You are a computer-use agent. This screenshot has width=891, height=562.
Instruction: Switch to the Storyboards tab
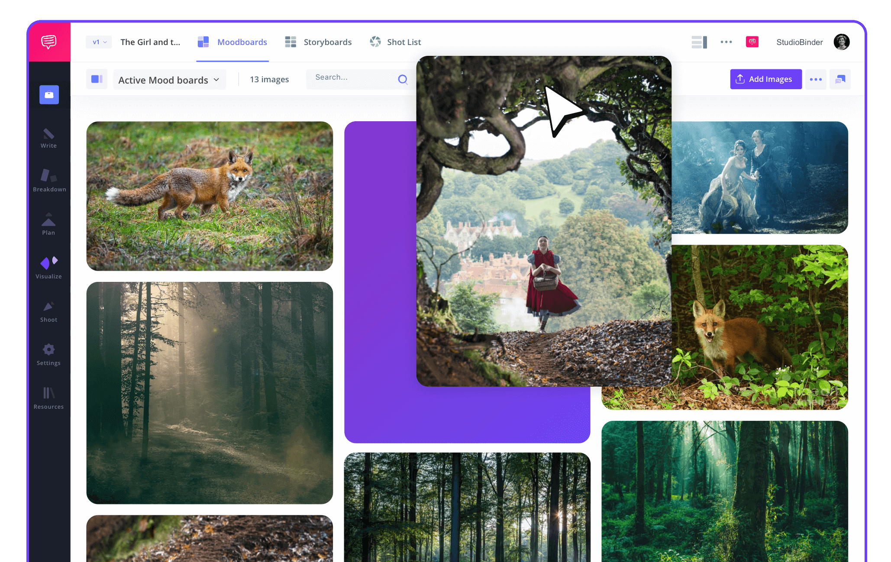point(318,42)
